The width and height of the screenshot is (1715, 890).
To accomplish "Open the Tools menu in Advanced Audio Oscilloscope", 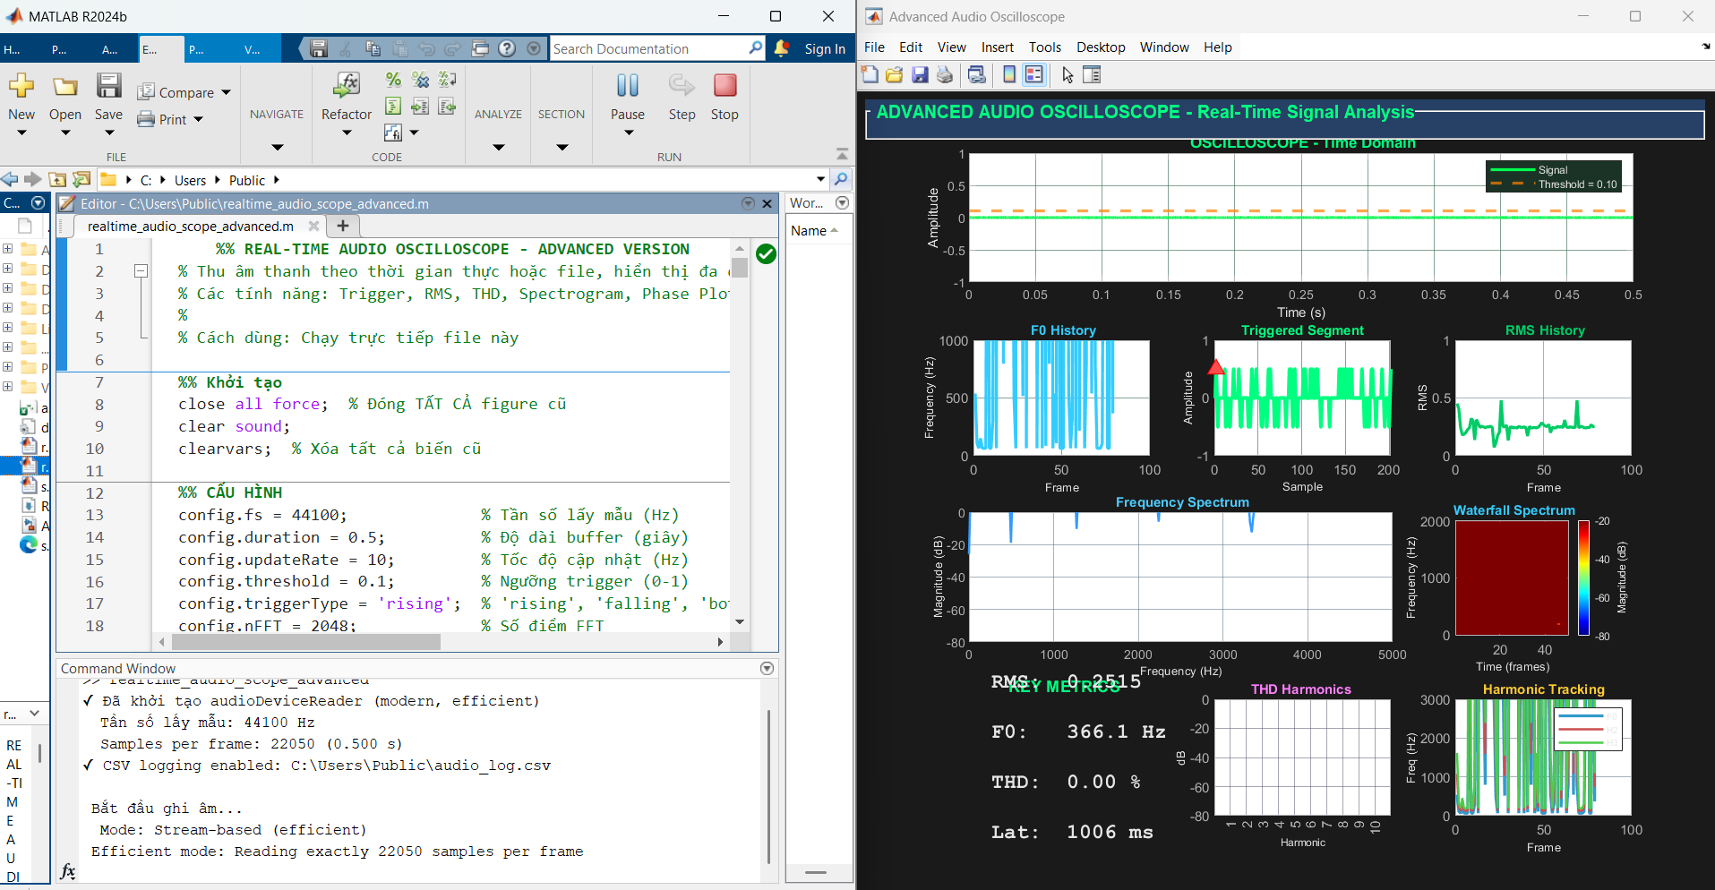I will pos(1045,47).
